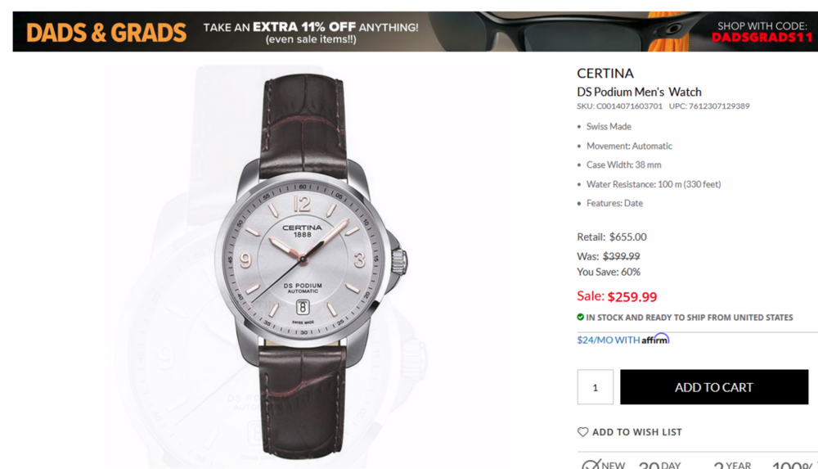Click the DADSGRADS11 promo code text

(762, 38)
